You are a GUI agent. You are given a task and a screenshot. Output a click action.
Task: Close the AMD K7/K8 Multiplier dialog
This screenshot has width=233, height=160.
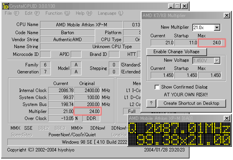227,15
